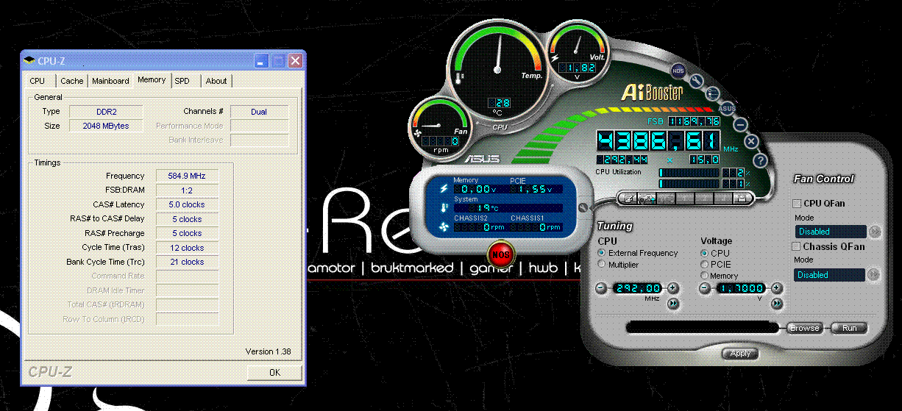The width and height of the screenshot is (902, 411).
Task: Click the upper CPU Utilization bar
Action: pos(690,172)
